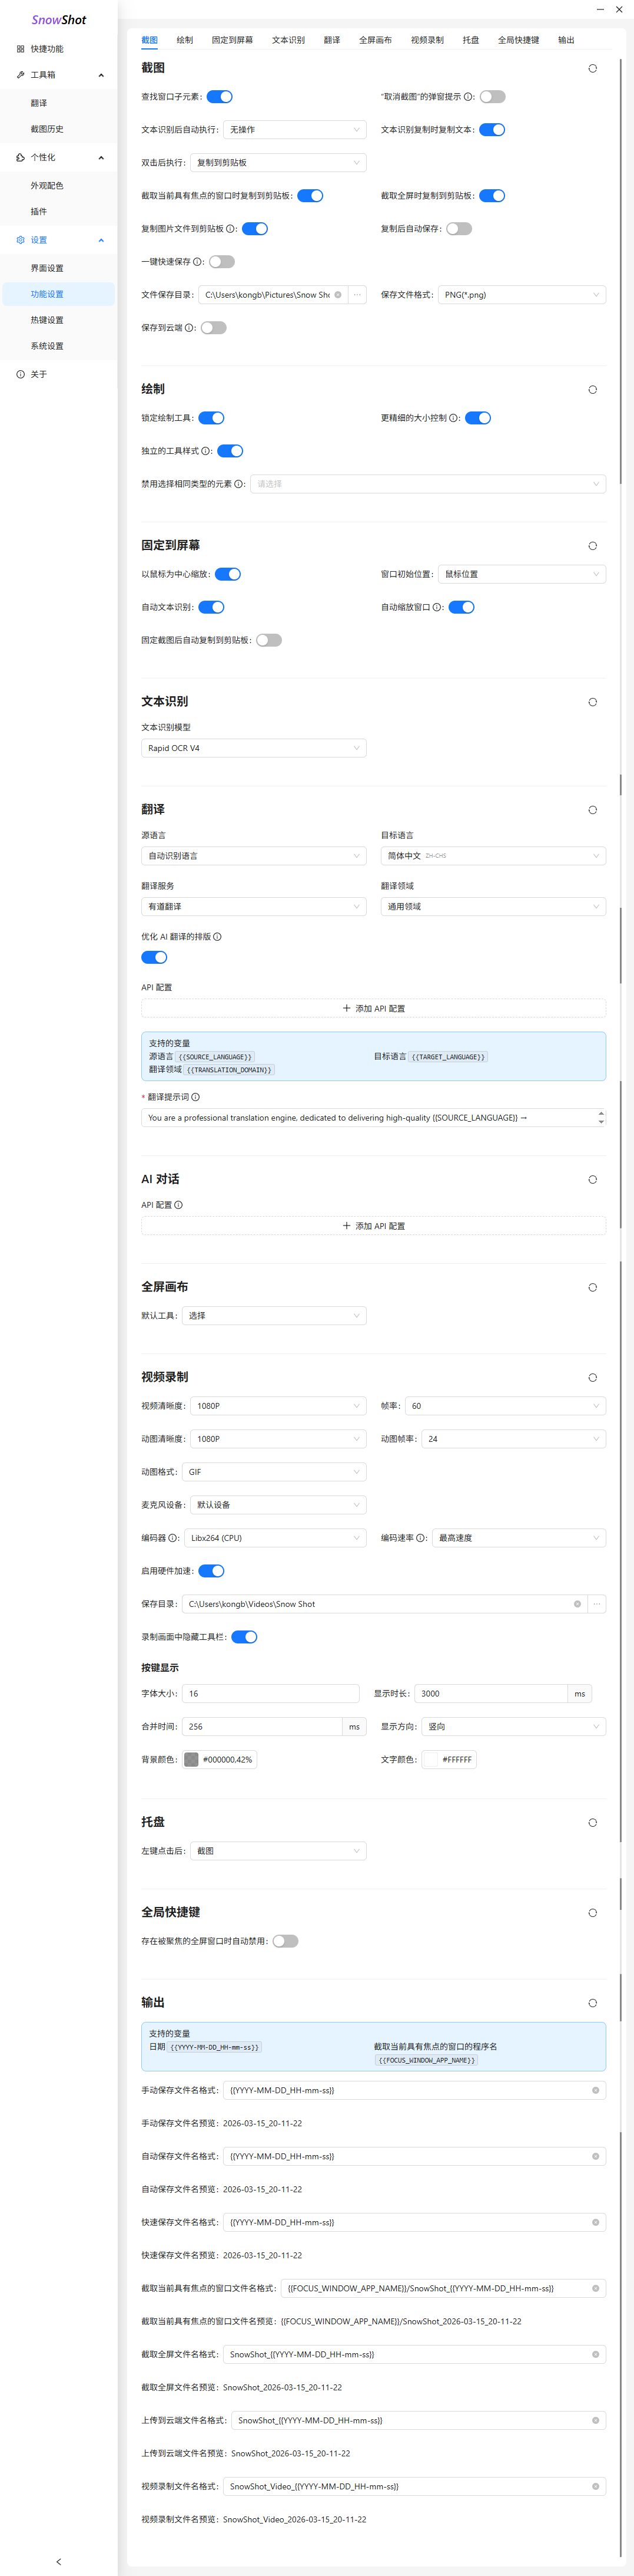Disable the 查找窗口子元素 toggle
The height and width of the screenshot is (2576, 634).
click(220, 97)
